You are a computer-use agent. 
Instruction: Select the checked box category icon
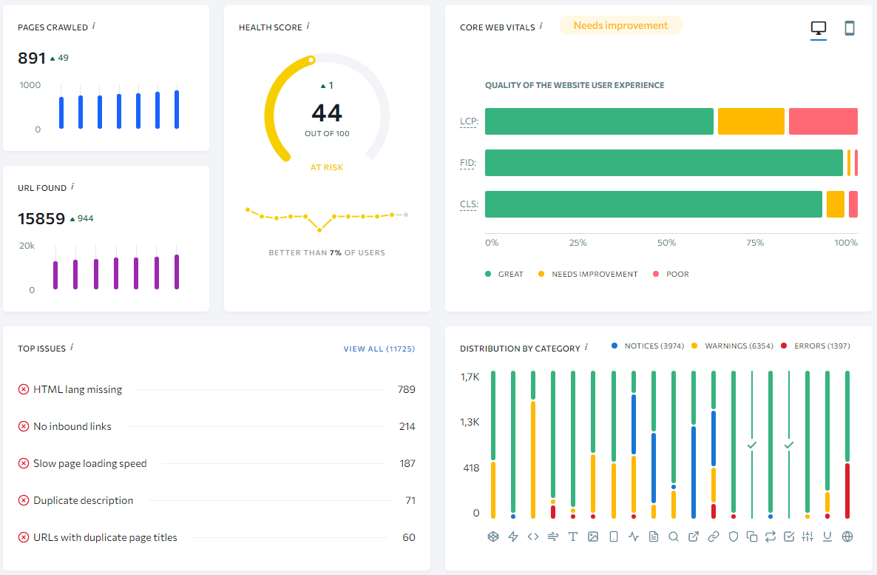tap(788, 537)
